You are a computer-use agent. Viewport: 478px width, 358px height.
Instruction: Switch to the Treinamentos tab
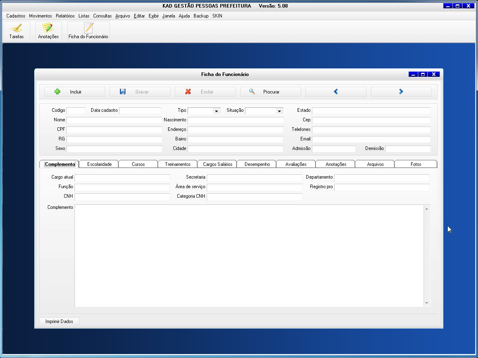tap(178, 164)
